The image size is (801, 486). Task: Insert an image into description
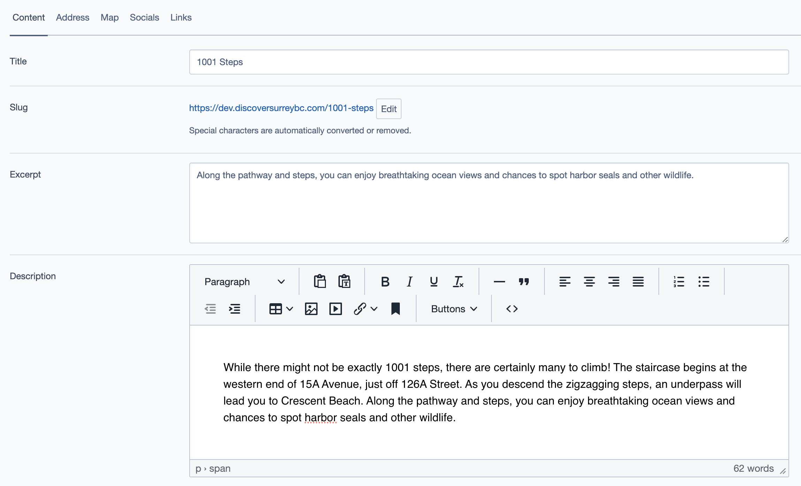coord(311,309)
